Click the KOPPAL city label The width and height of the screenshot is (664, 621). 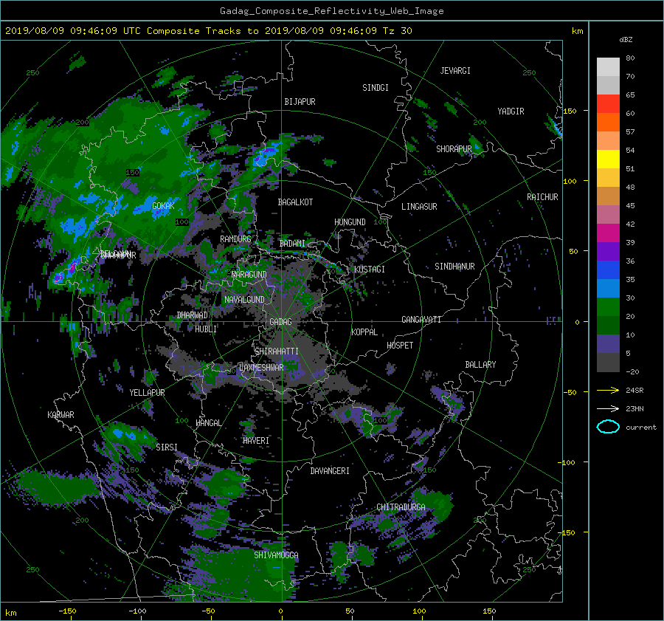364,332
